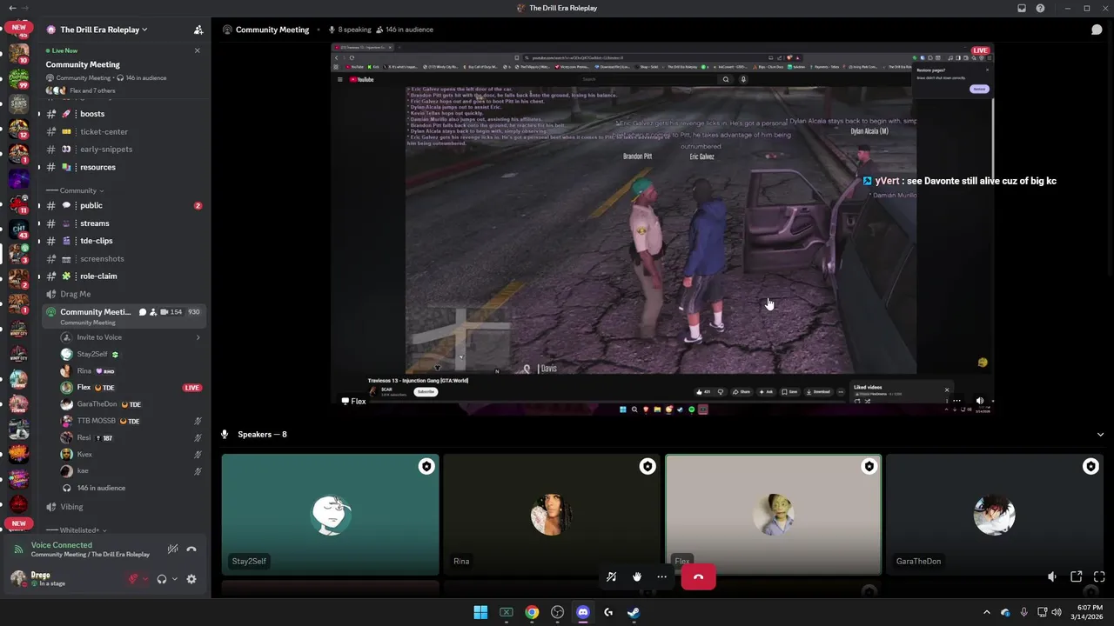Open the public channel

point(123,205)
